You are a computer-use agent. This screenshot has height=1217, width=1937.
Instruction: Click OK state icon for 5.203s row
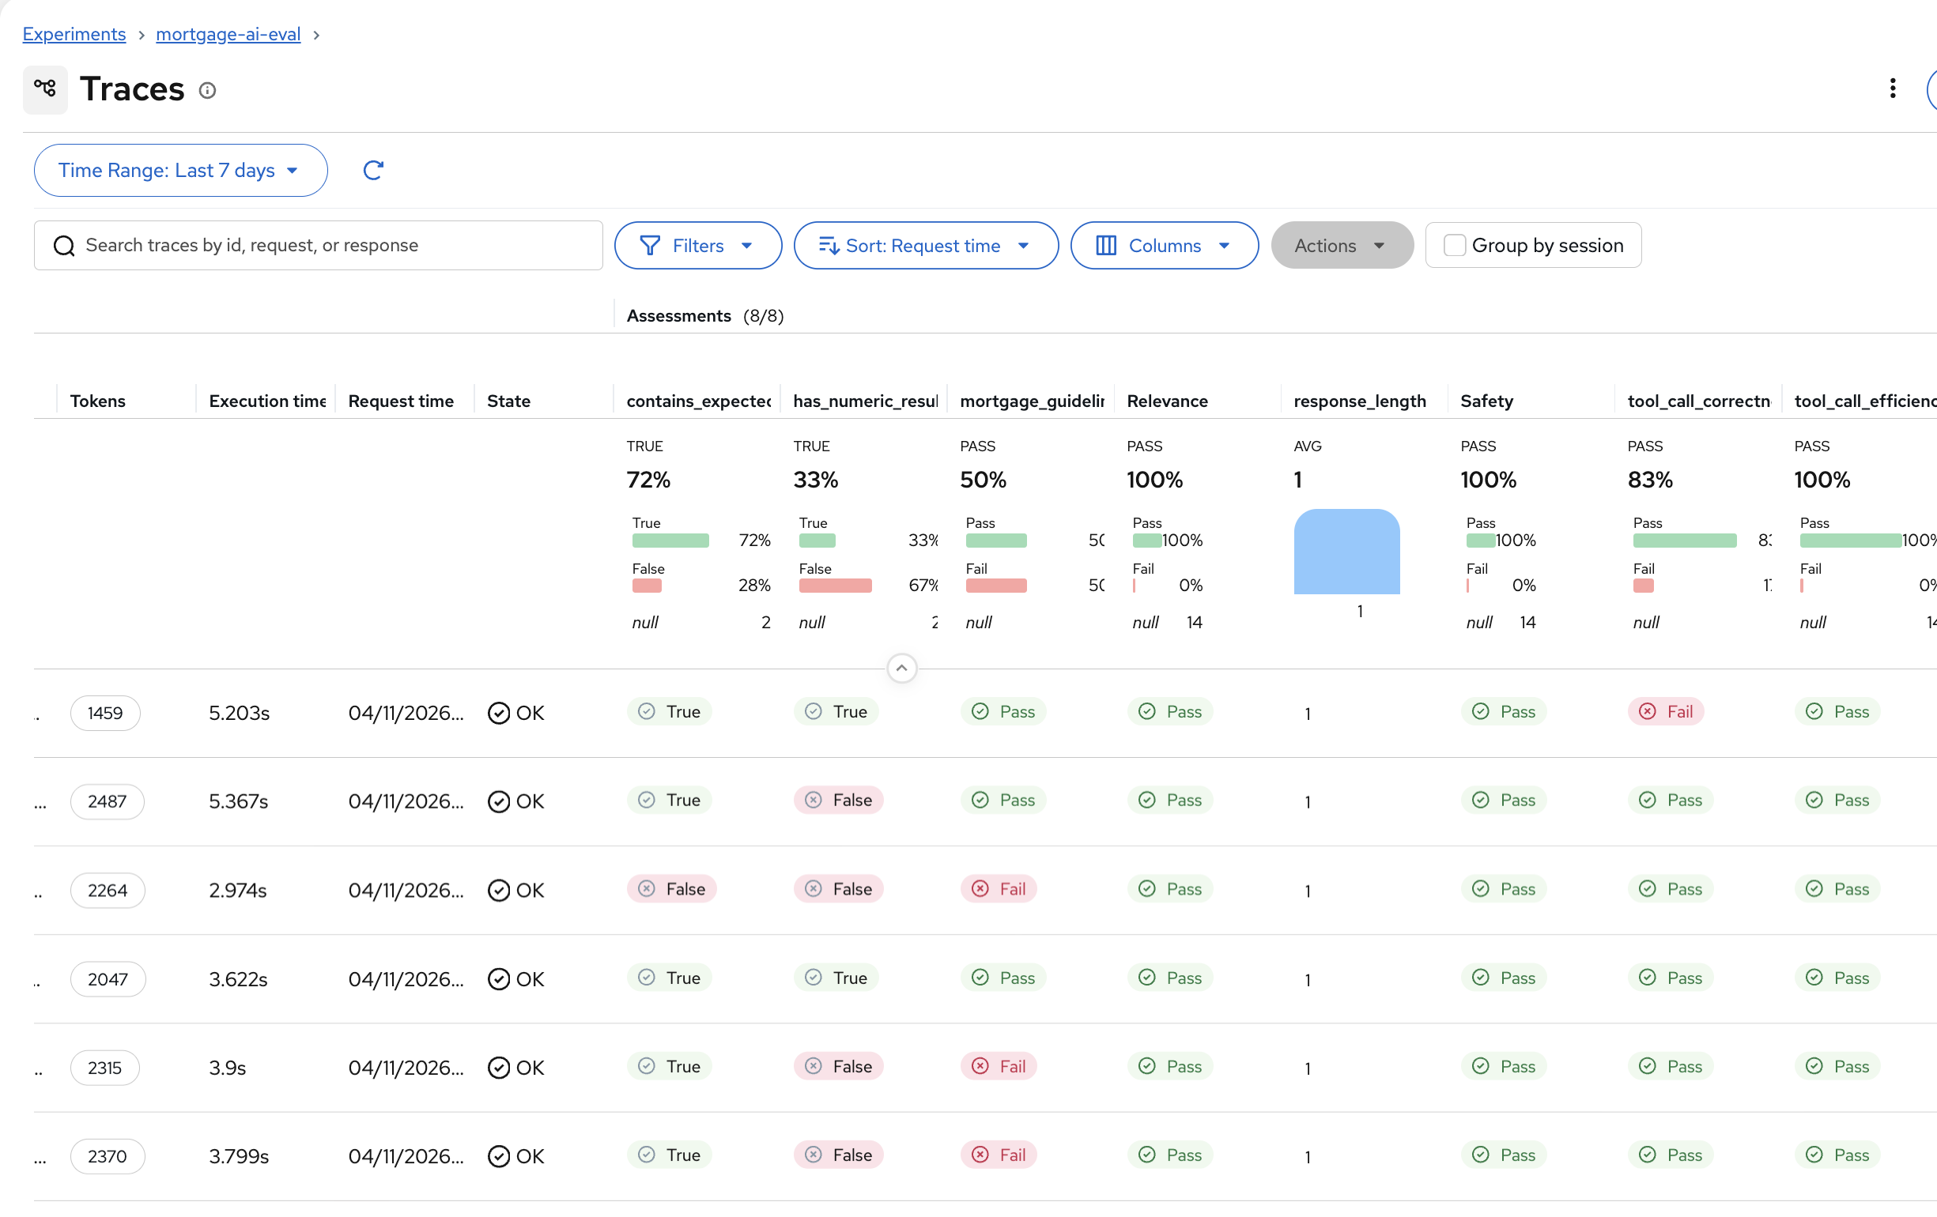[499, 713]
